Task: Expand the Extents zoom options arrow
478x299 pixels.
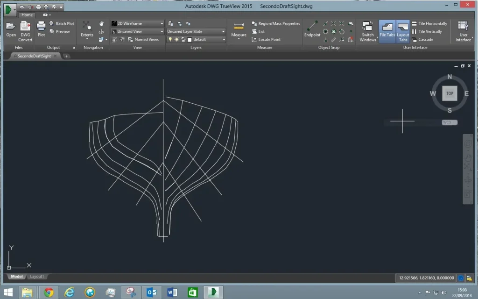Action: (87, 39)
